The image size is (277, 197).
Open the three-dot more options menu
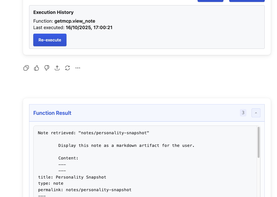click(78, 68)
